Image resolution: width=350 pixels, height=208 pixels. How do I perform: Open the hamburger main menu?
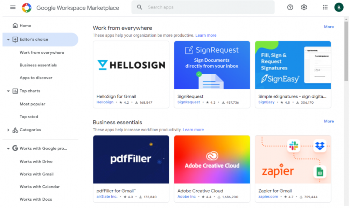13,7
